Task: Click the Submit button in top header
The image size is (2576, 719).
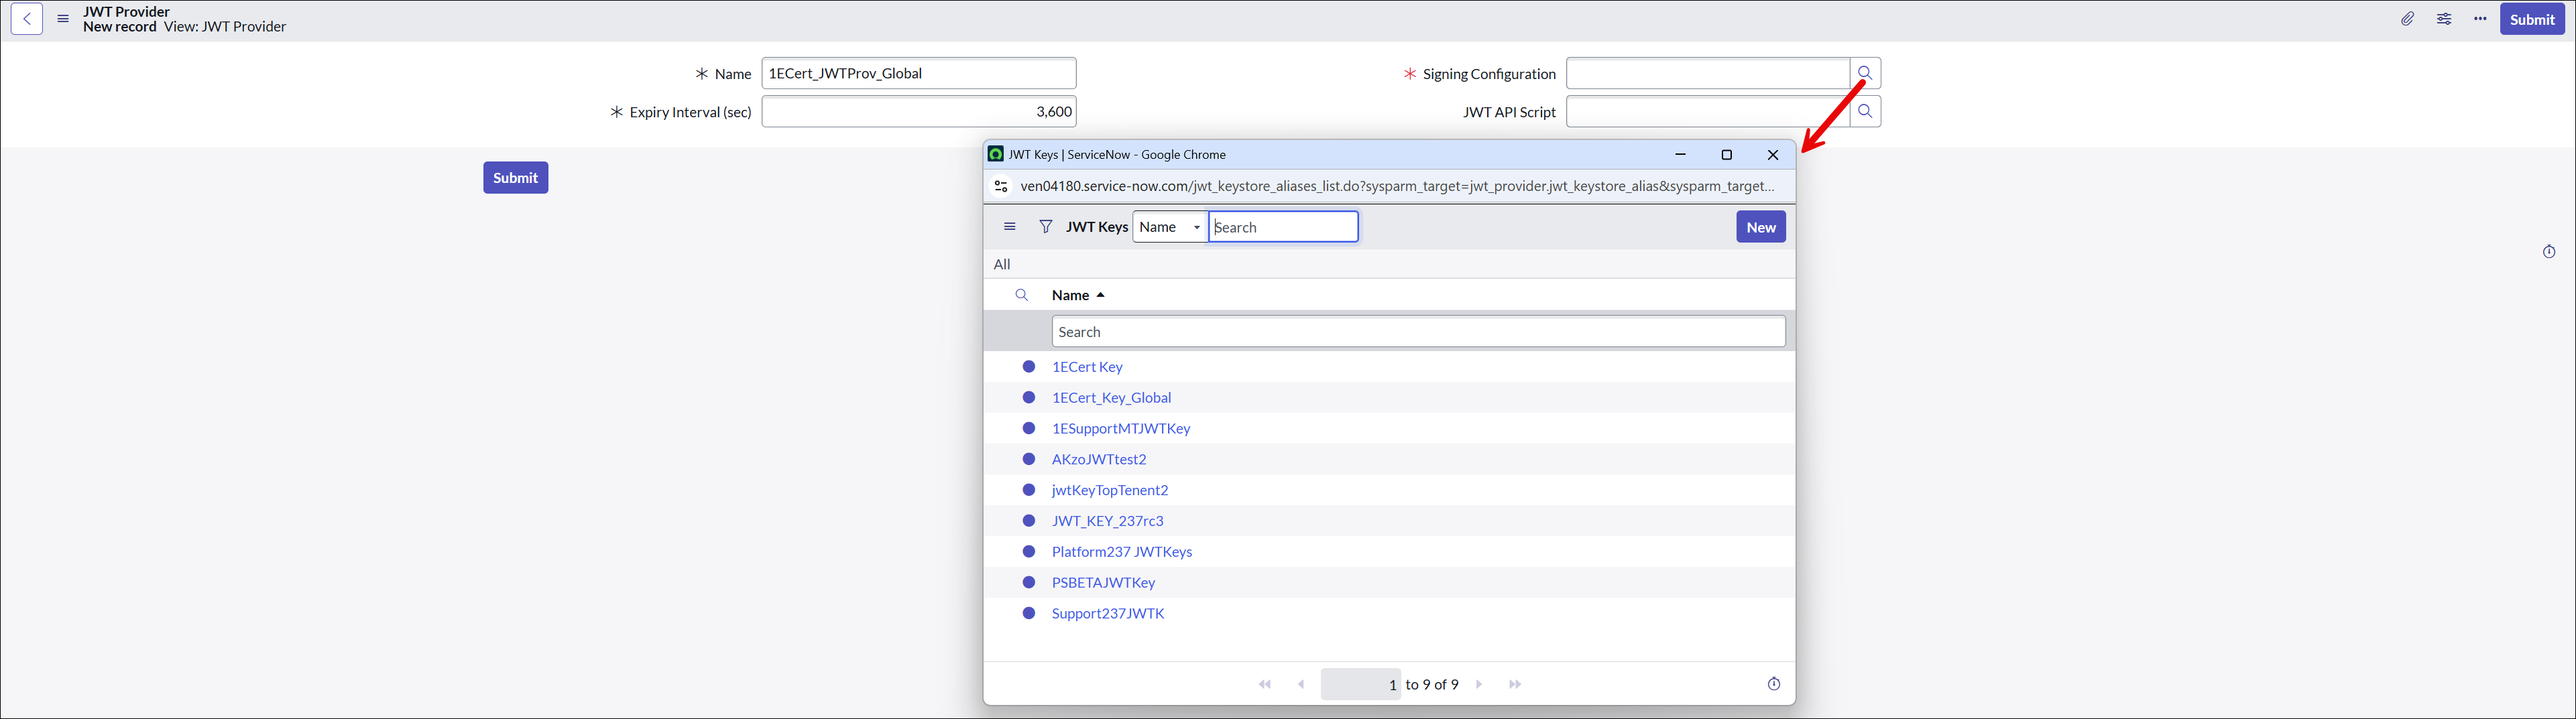Action: tap(2531, 19)
